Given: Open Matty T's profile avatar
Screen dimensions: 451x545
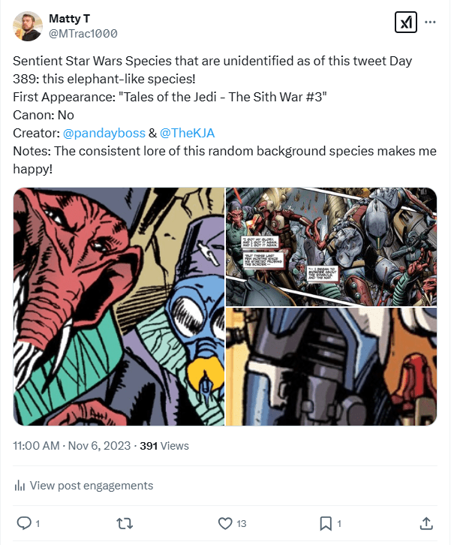Looking at the screenshot, I should 28,26.
